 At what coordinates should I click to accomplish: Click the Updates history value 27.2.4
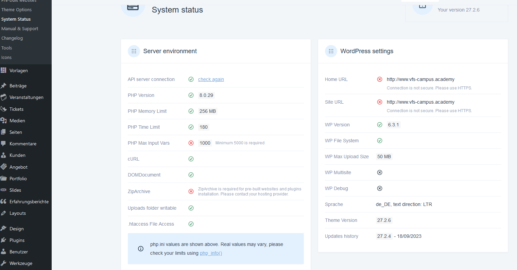tap(384, 236)
